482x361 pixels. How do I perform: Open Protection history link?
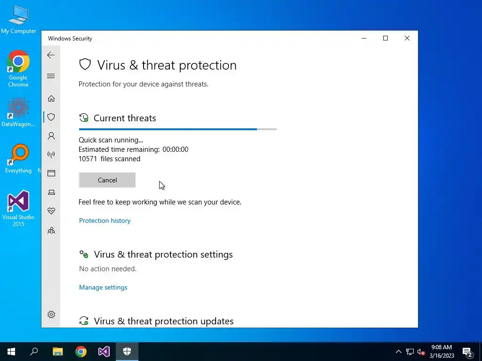coord(104,220)
